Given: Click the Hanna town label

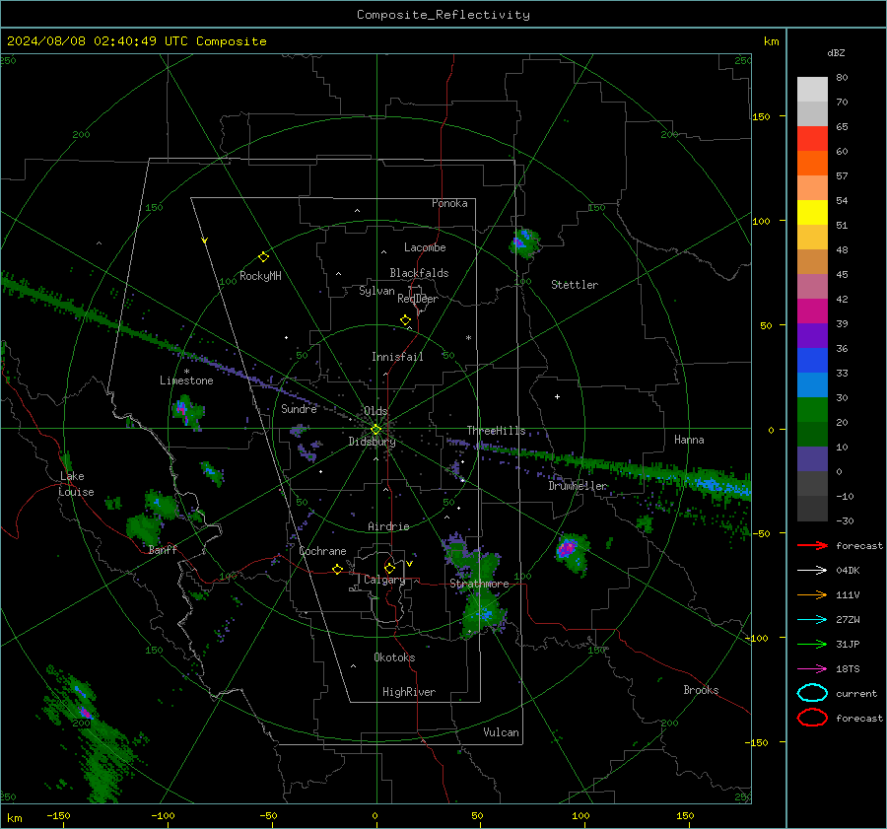Looking at the screenshot, I should click(689, 440).
